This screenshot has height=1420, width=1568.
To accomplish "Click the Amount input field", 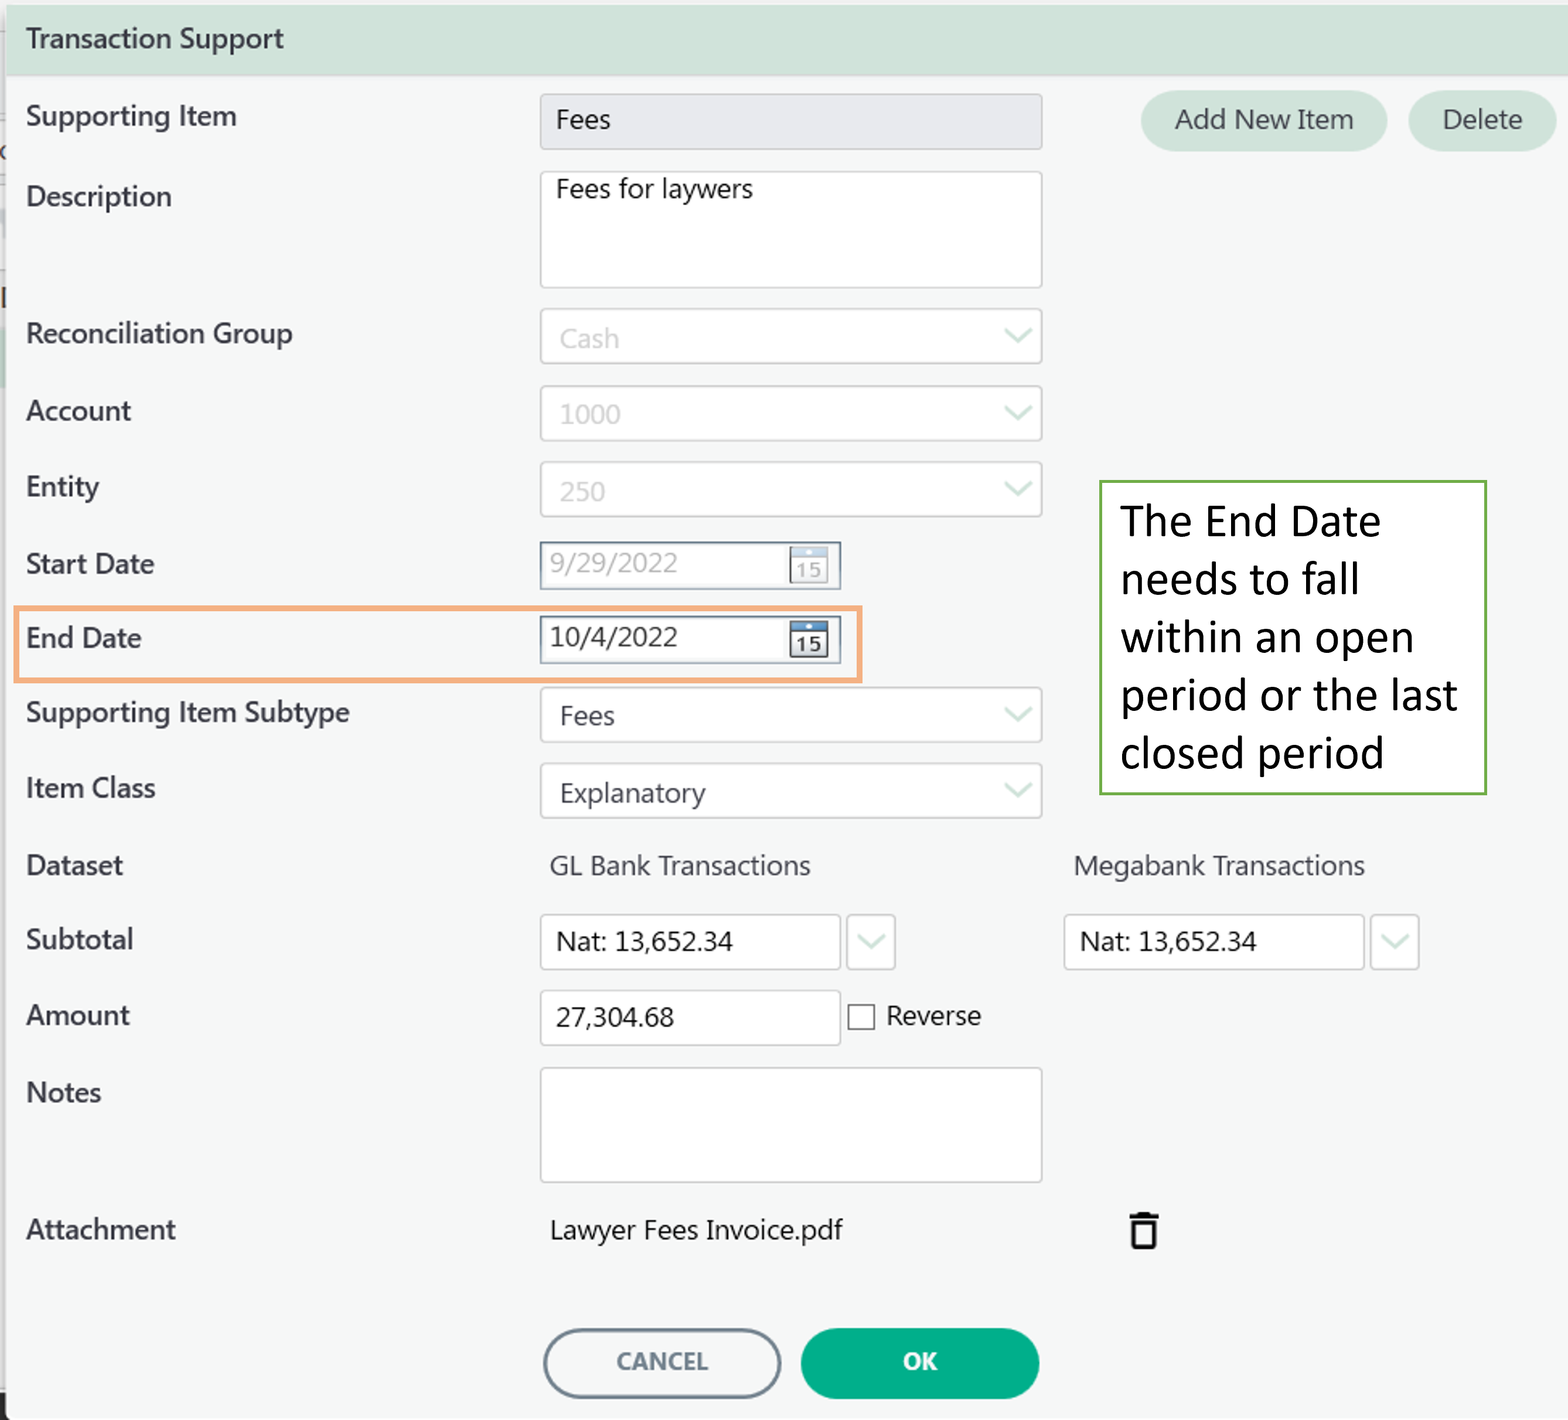I will point(690,1018).
